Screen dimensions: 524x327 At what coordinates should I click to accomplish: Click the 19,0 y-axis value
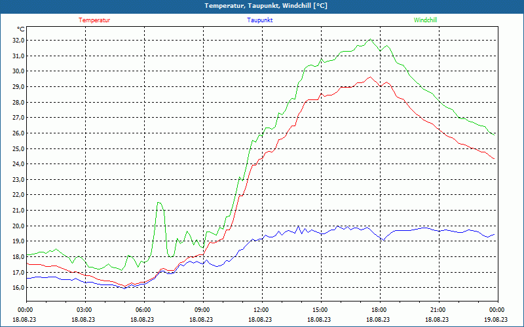19,241
